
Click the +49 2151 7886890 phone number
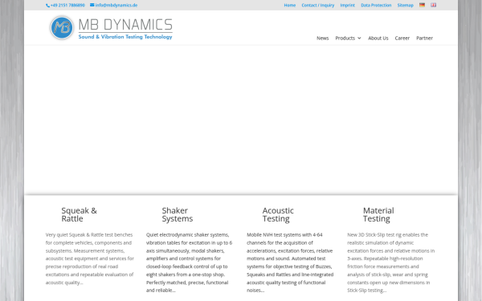point(67,6)
